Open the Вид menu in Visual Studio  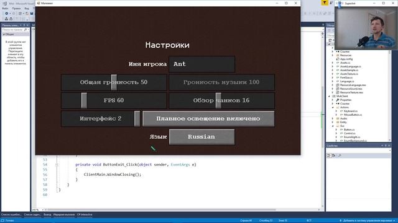point(27,8)
